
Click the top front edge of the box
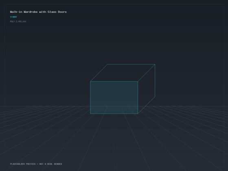coord(114,81)
